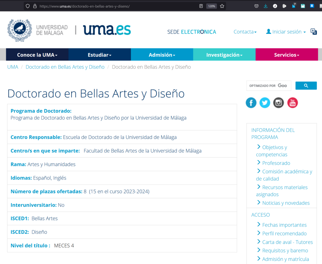Open the Estudiar navigation menu
Screen dimensions: 322x264
coord(99,55)
